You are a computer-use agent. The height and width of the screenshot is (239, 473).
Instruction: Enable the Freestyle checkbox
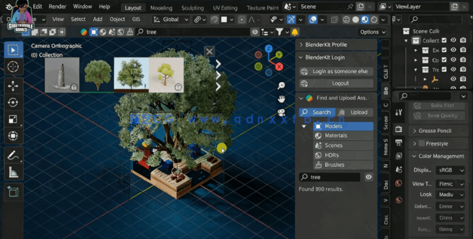(422, 144)
